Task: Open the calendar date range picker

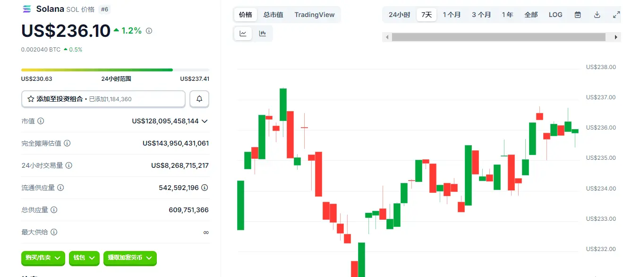Action: tap(578, 15)
